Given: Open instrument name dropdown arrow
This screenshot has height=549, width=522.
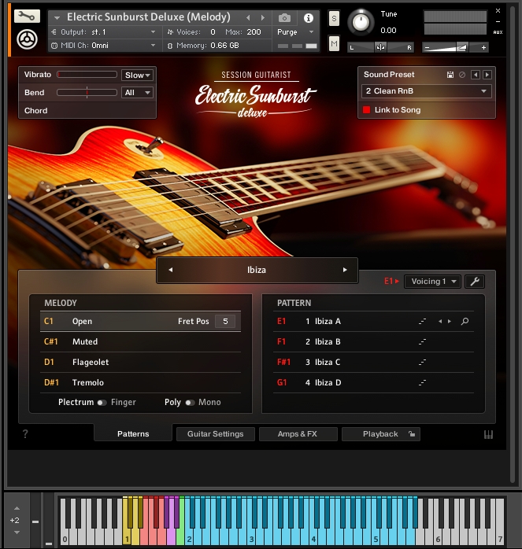Looking at the screenshot, I should click(x=57, y=17).
